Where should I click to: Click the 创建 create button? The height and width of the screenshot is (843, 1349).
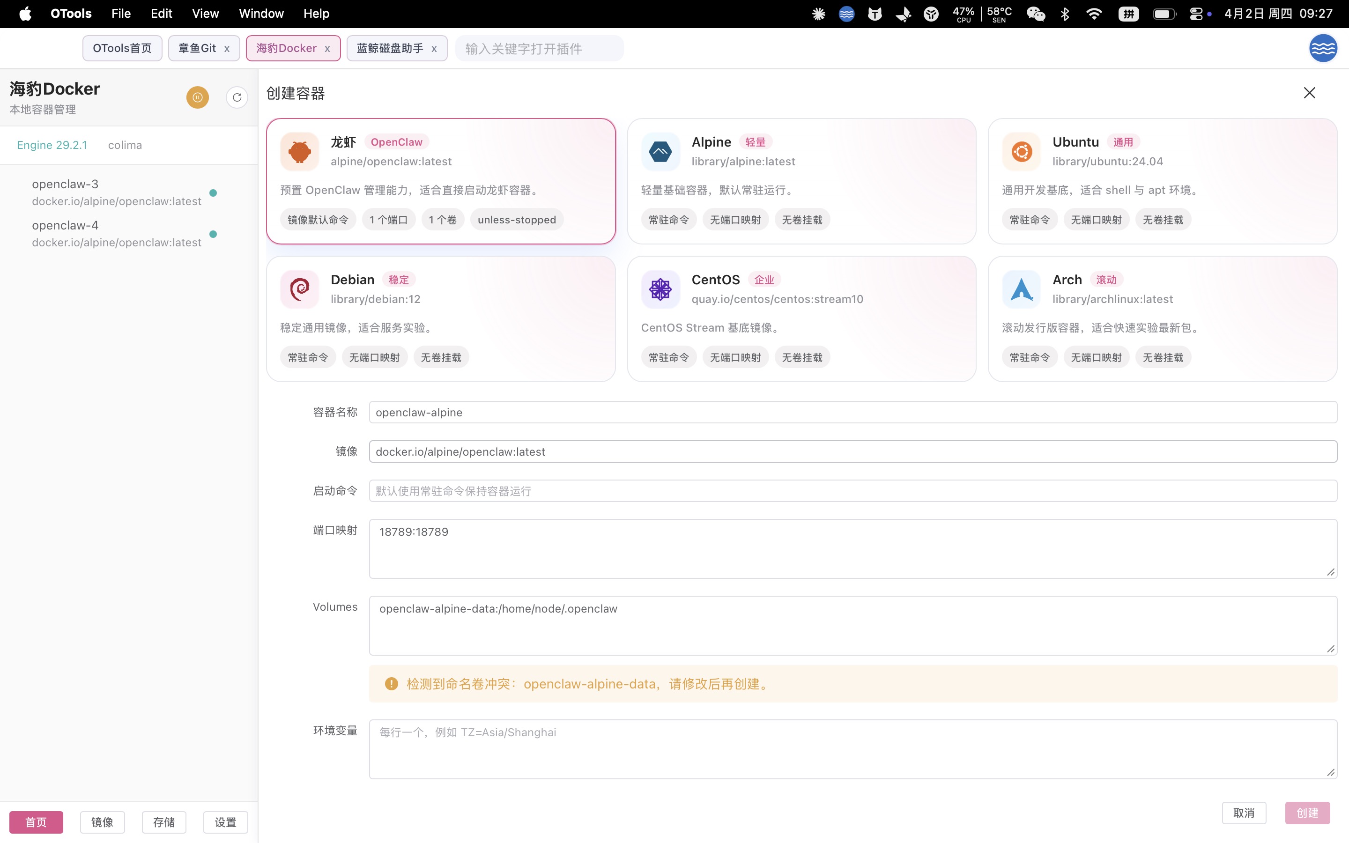(1307, 813)
